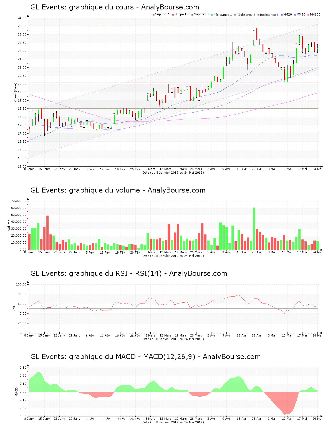Click the RSI peak near 16 Avr
333x430 pixels.
(x=238, y=295)
